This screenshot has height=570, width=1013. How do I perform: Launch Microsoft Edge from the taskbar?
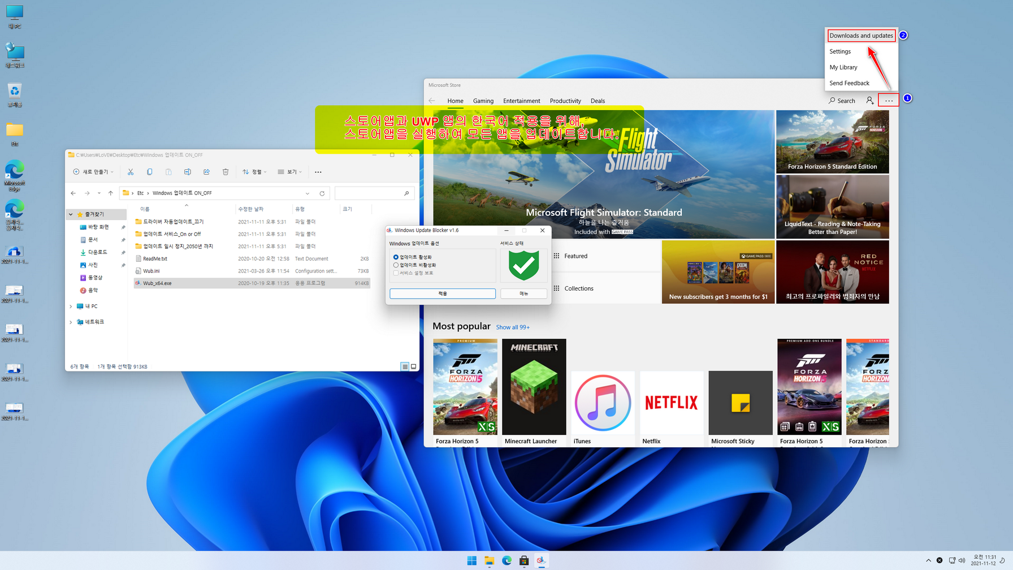click(x=507, y=560)
